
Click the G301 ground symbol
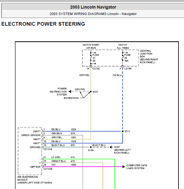[112, 147]
